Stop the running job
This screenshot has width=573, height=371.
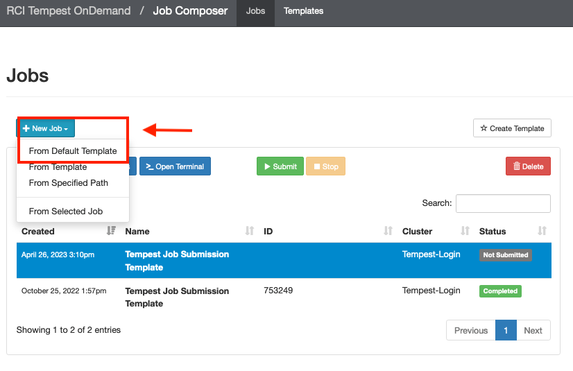click(325, 166)
